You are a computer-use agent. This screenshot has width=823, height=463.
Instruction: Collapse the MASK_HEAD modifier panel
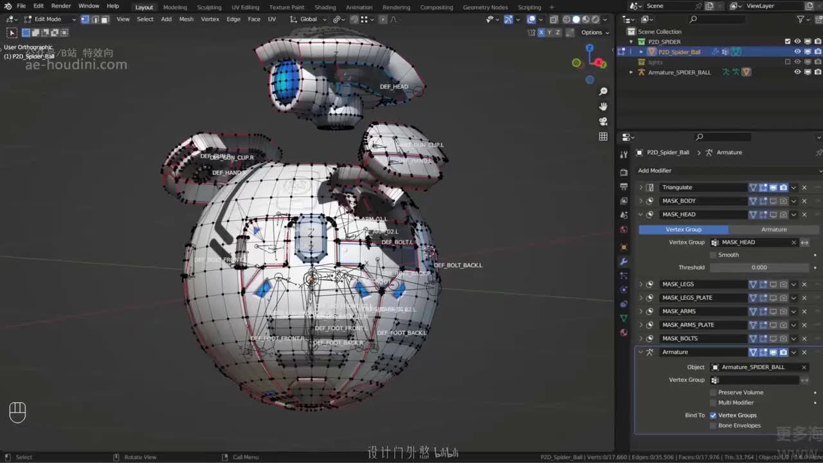(640, 215)
